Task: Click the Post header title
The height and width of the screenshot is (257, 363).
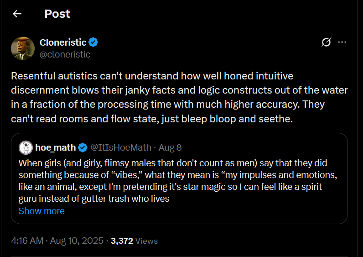Action: coord(57,14)
